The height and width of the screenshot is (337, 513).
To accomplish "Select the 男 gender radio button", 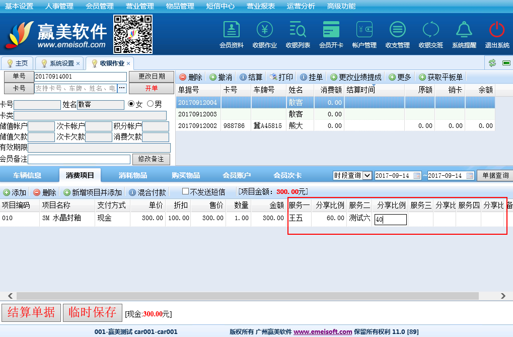I will point(150,104).
